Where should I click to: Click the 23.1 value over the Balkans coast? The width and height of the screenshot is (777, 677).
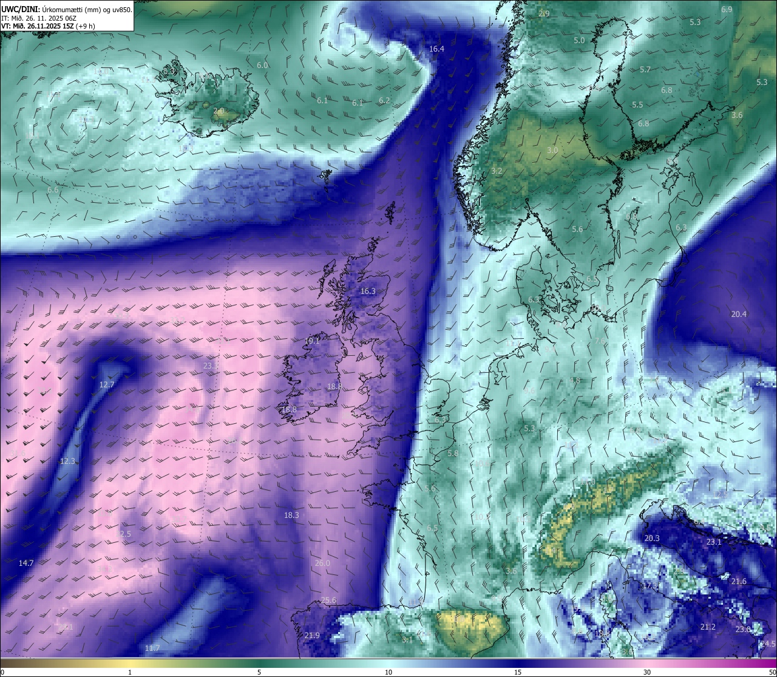pos(714,542)
